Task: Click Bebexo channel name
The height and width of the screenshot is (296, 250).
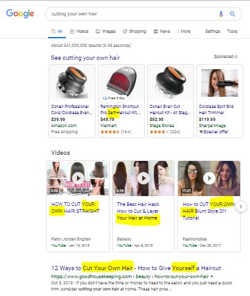Action: click(124, 239)
